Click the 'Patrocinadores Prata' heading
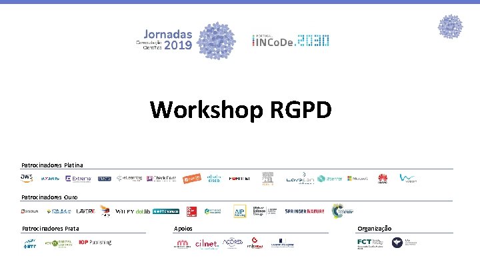Screen dimensions: 480x270 click(x=51, y=229)
